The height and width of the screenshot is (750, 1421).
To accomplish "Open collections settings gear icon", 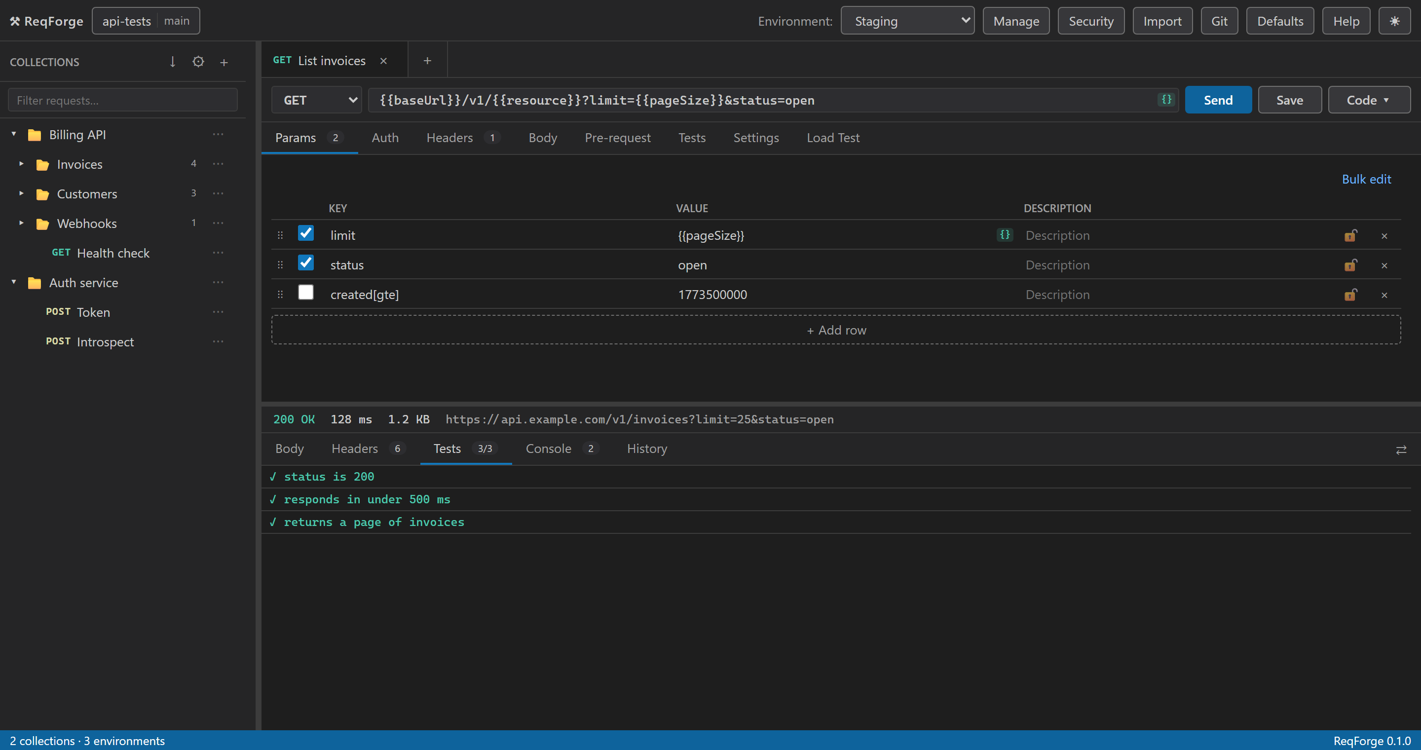I will [x=198, y=62].
